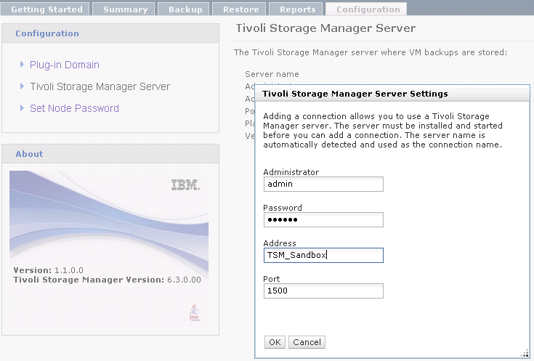Focus the Password field

(x=323, y=220)
